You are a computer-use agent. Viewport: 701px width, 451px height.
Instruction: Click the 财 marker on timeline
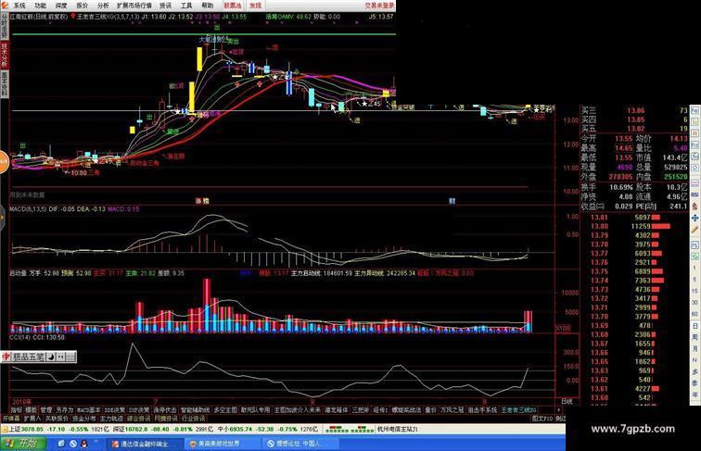point(452,201)
